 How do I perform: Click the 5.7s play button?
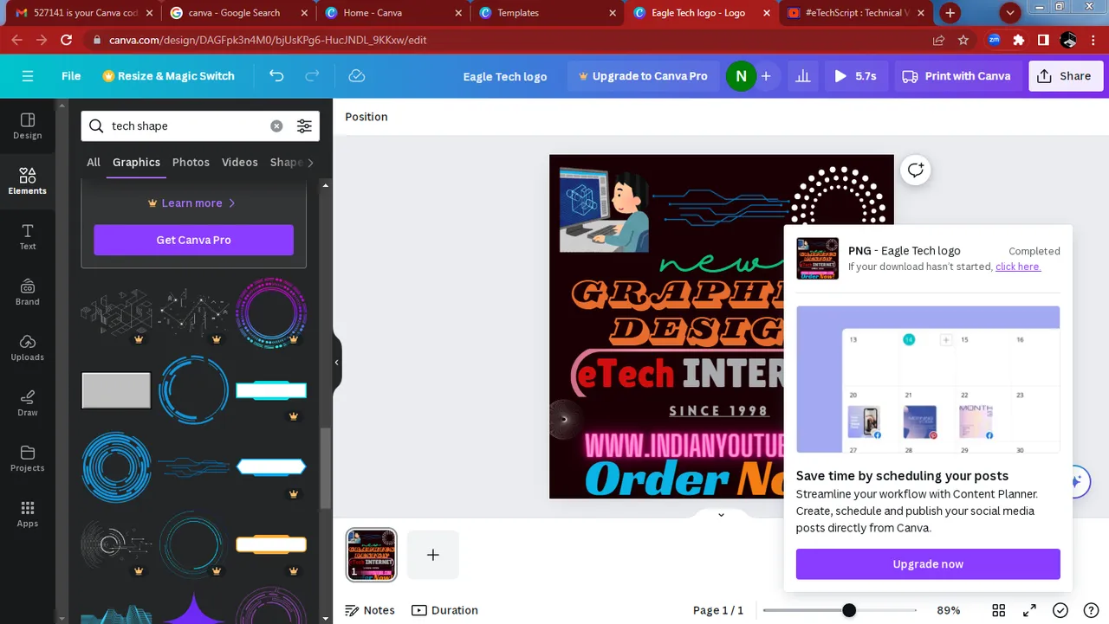point(854,76)
